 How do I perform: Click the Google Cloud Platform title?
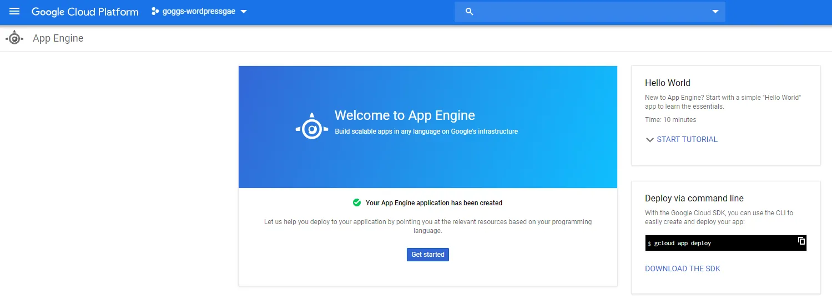(85, 12)
